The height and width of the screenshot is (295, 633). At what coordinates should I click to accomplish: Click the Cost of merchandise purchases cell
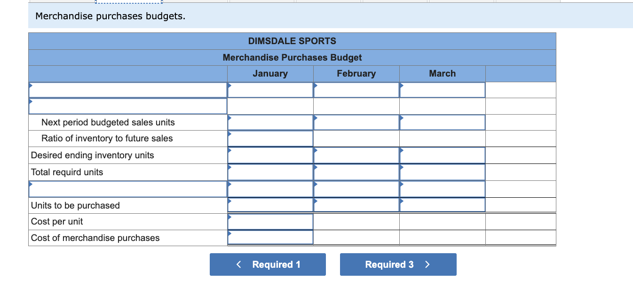coord(270,238)
